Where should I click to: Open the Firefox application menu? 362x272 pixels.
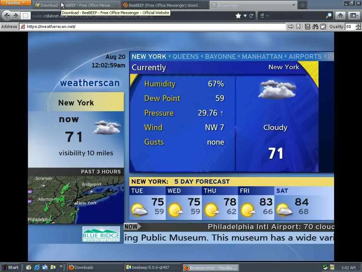(16, 3)
